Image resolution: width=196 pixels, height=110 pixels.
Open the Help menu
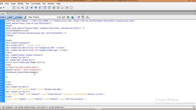pyautogui.click(x=58, y=4)
